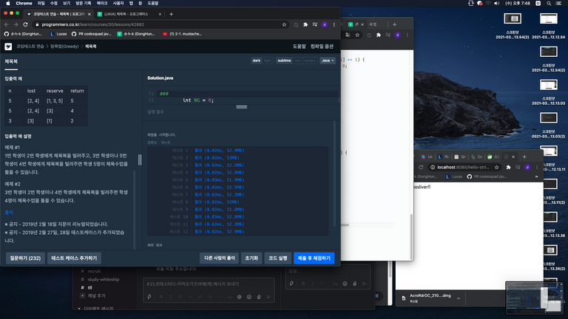Open 컴파일 옵션 in Programmers header
Screen dimensions: 568x319
322,47
